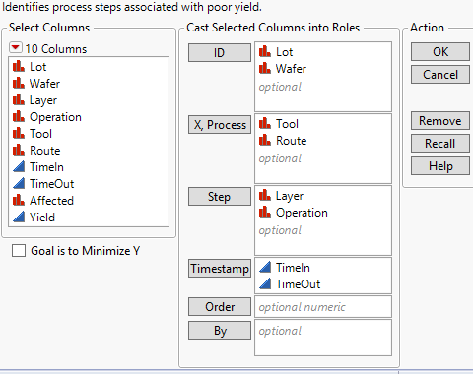
Task: Assign selection to the ID role
Action: click(x=220, y=53)
